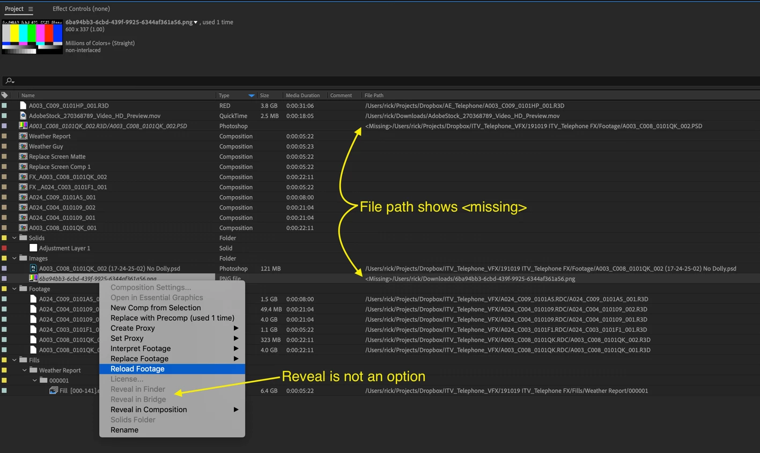This screenshot has width=760, height=453.
Task: Collapse the Footage folder
Action: (14, 289)
